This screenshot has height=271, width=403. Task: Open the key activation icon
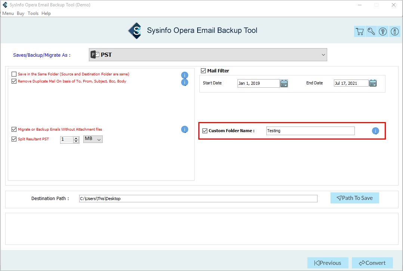click(x=371, y=32)
